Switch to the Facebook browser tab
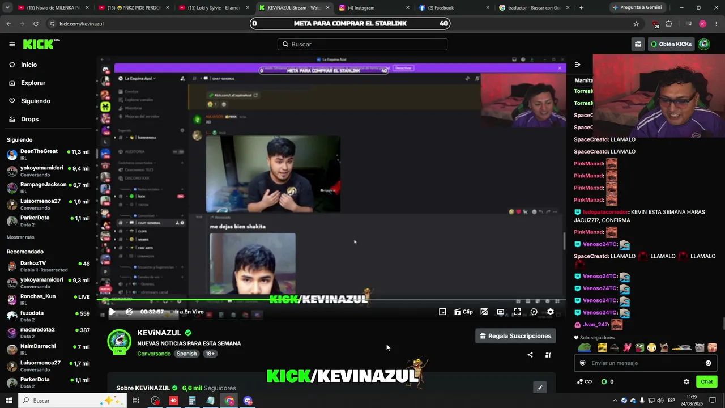 point(455,8)
